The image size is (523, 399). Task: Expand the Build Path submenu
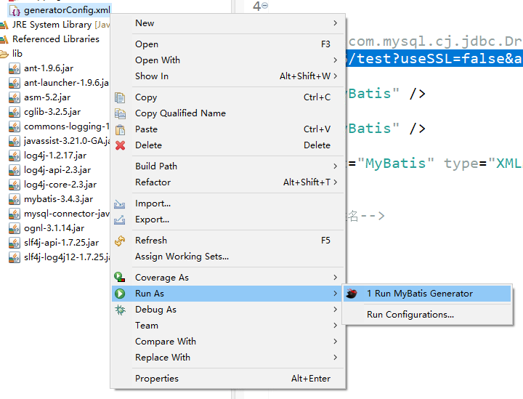pyautogui.click(x=335, y=166)
